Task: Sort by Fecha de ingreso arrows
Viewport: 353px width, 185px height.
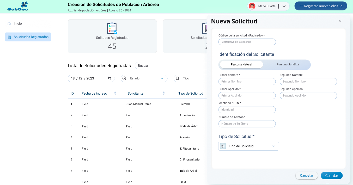Action: point(115,93)
